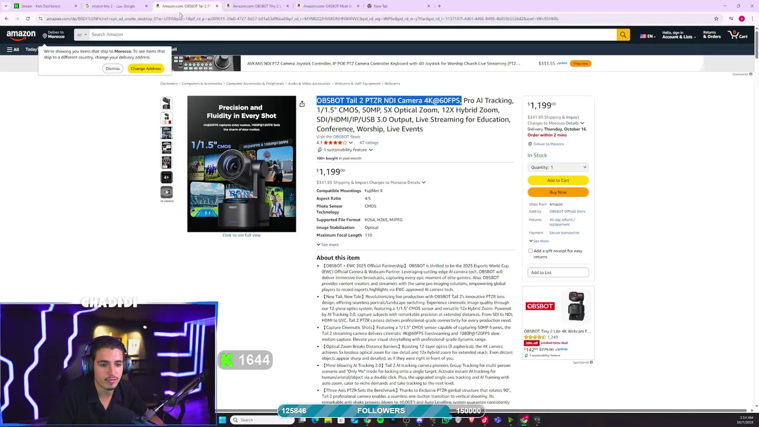Select the first product thumbnail
Screen dimensions: 759x427
pos(167,103)
